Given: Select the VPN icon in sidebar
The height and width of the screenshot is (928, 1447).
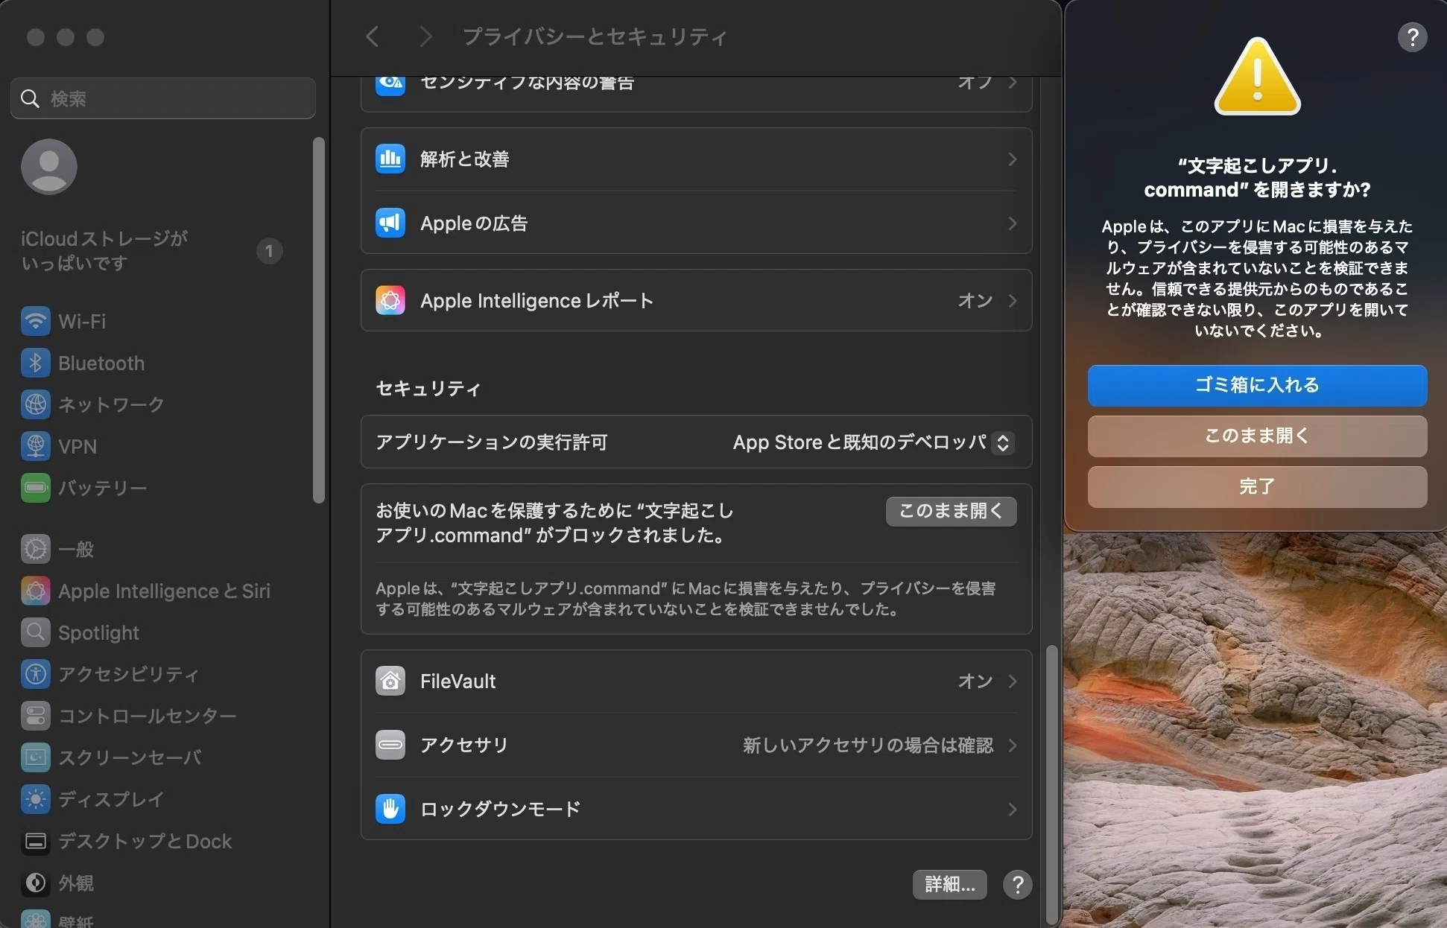Looking at the screenshot, I should click(35, 446).
